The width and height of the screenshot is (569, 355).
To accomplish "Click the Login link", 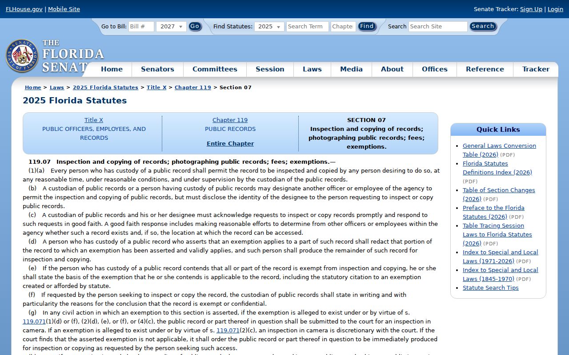I will coord(555,9).
